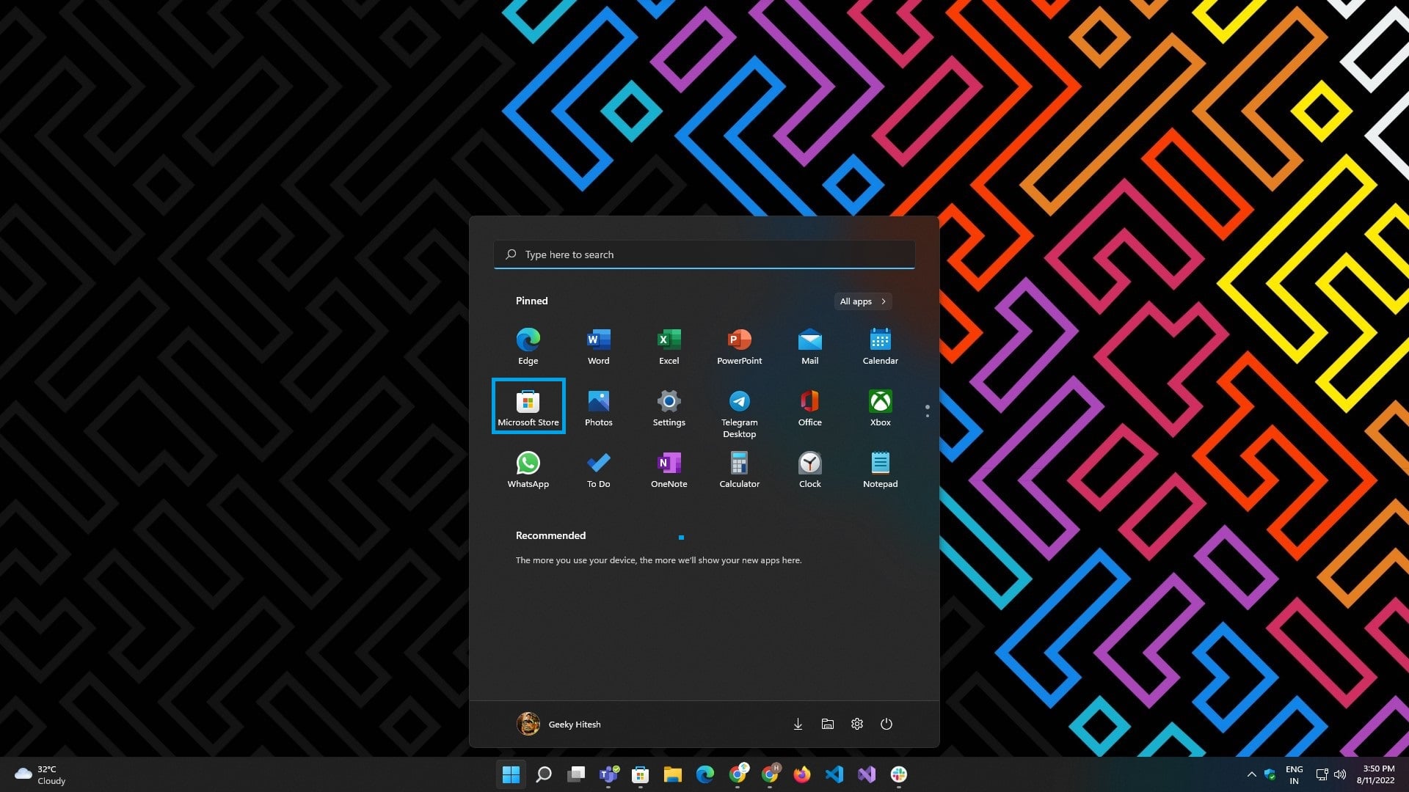
Task: Open Task View on the taskbar
Action: tap(576, 774)
